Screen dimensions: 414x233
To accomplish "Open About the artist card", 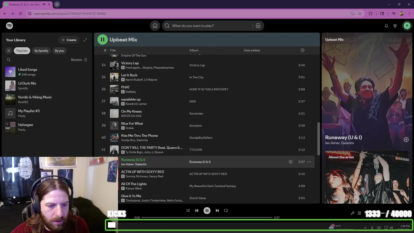I will pyautogui.click(x=367, y=177).
